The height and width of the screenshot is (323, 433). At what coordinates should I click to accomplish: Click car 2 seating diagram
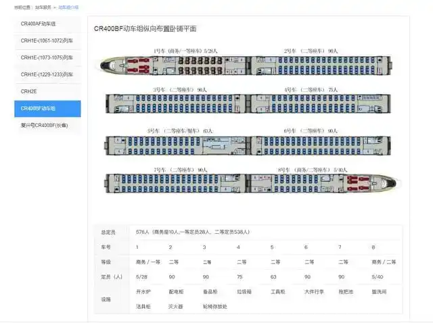coord(321,66)
